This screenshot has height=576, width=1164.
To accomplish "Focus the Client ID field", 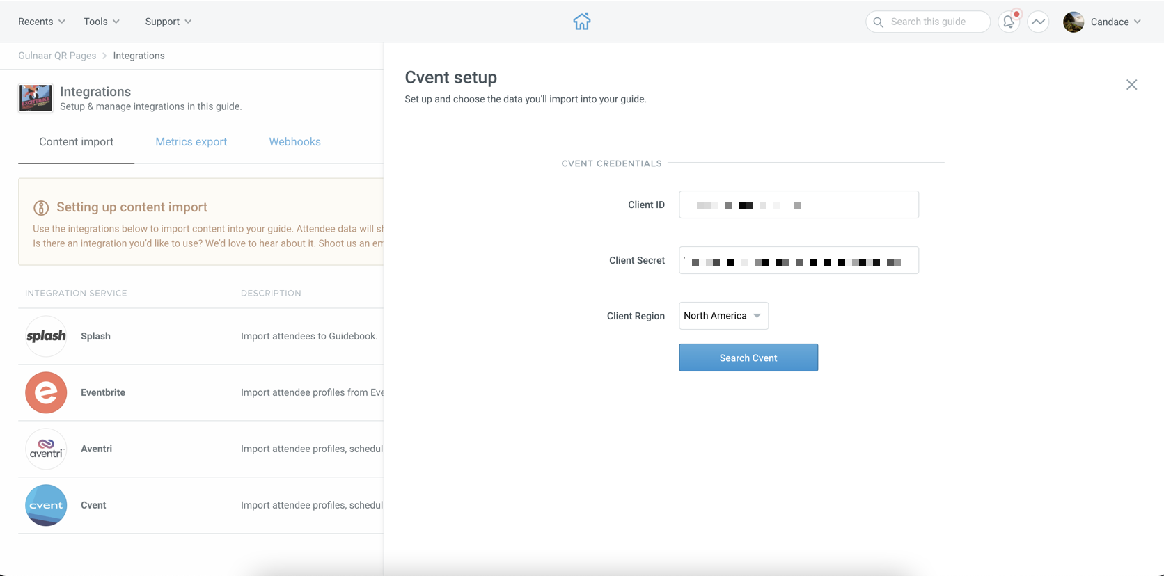I will click(x=799, y=205).
